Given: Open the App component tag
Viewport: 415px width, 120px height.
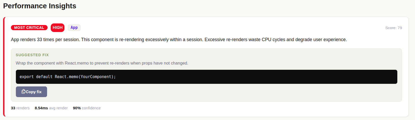Looking at the screenshot, I should coord(74,28).
